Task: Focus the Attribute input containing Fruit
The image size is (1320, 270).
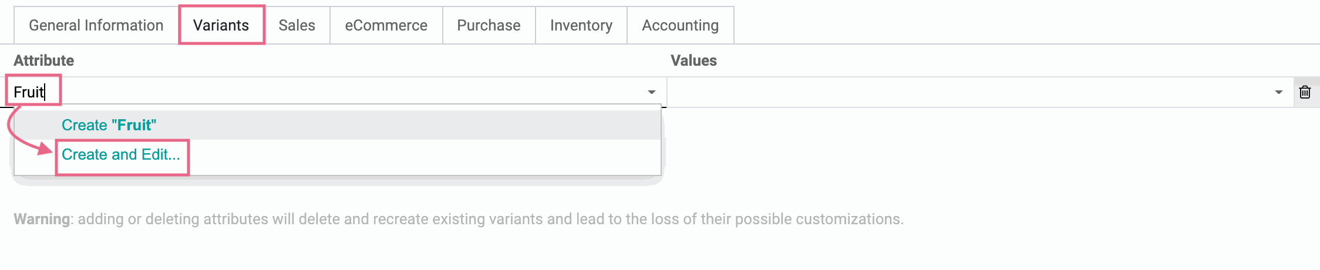Action: (329, 92)
